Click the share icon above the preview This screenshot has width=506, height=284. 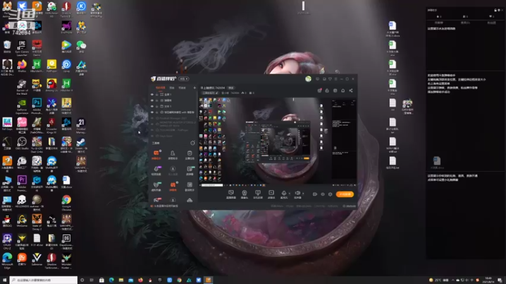tap(351, 90)
